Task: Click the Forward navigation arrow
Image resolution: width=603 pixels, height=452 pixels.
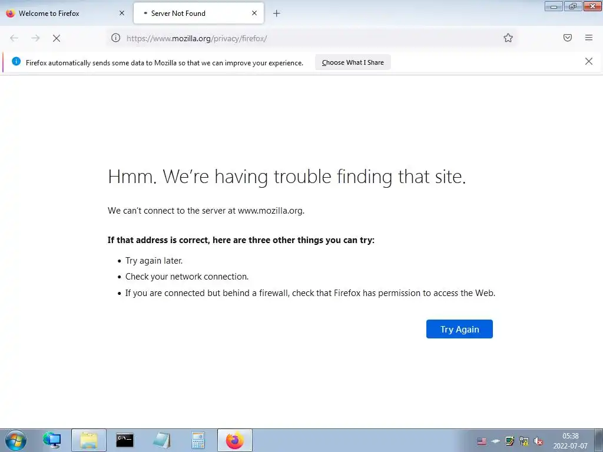Action: click(35, 38)
